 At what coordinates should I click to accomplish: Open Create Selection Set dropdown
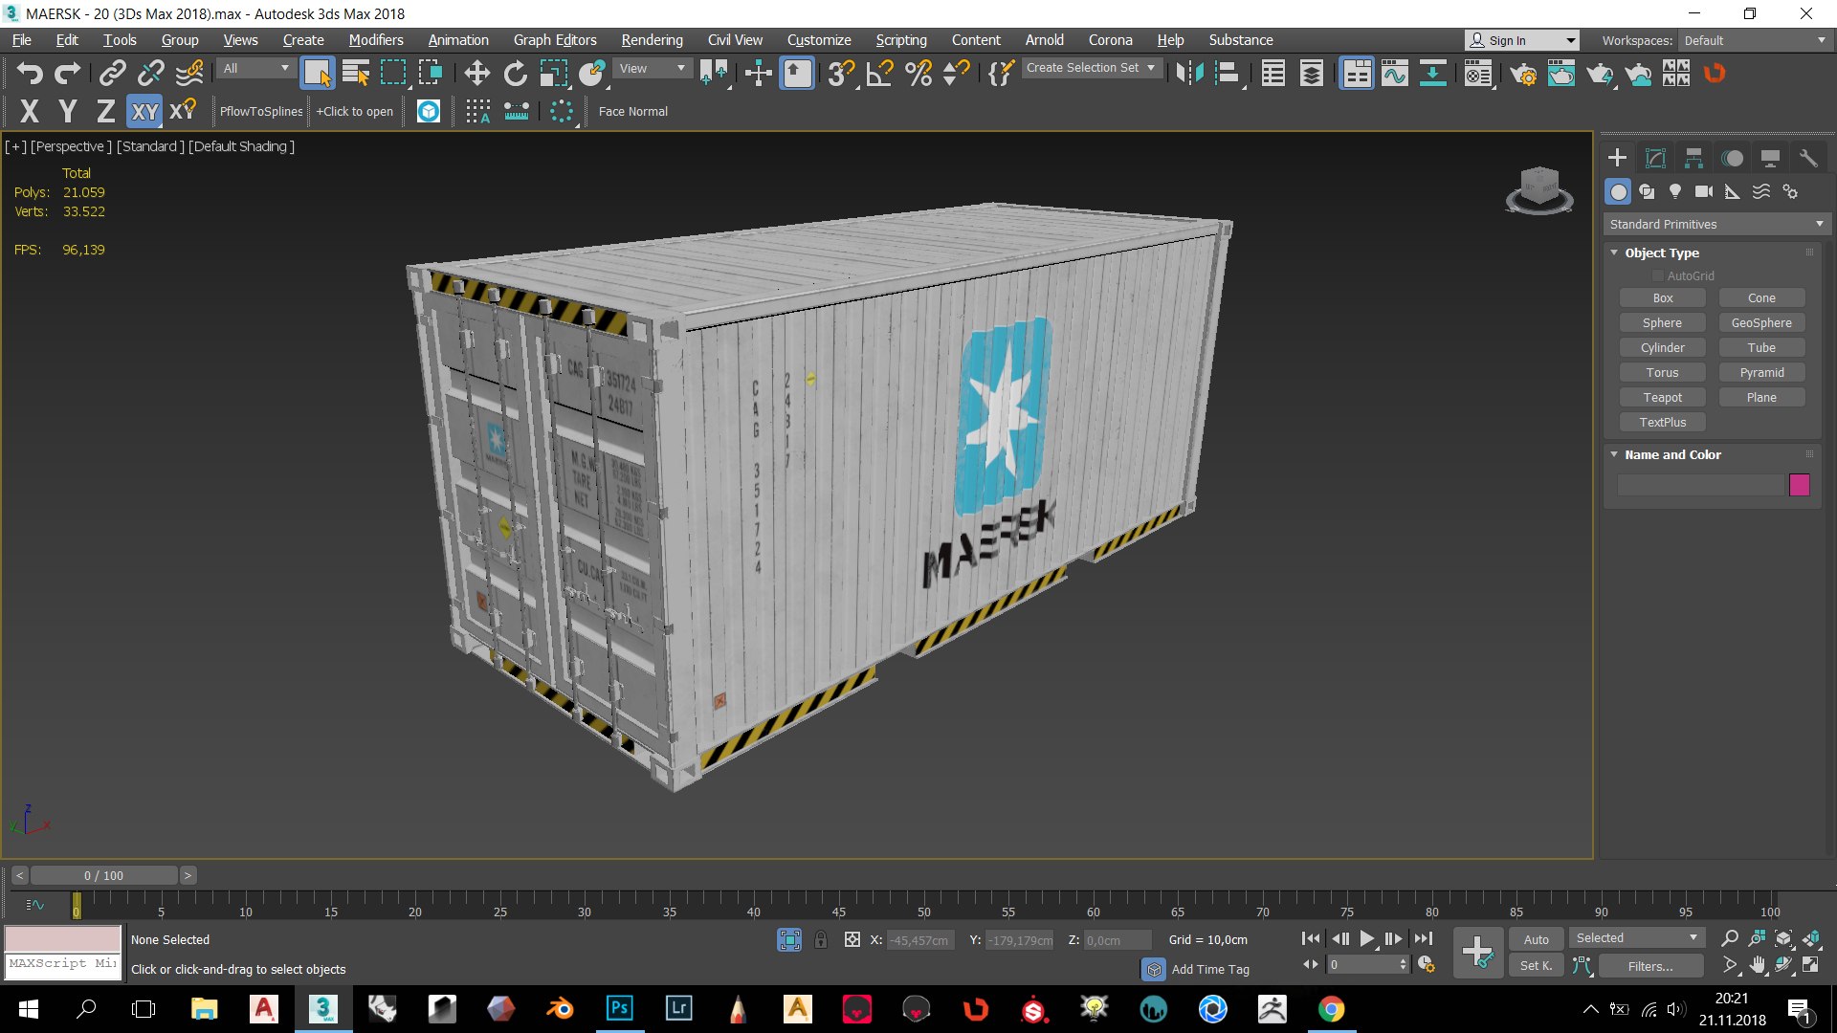[1092, 68]
